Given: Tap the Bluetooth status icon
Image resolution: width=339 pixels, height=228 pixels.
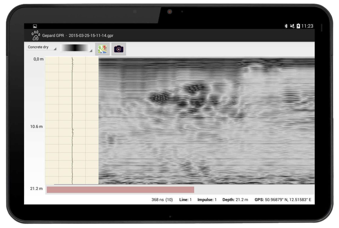Looking at the screenshot, I should tap(286, 26).
